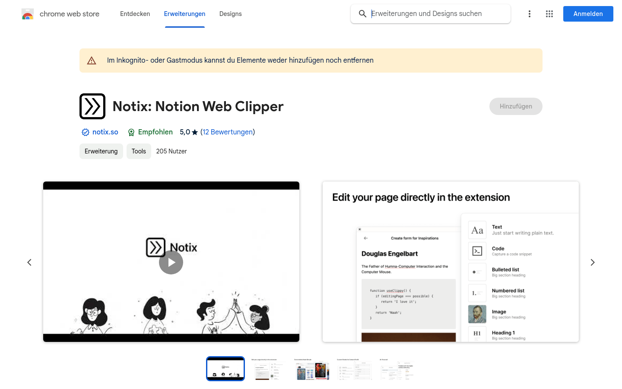622x389 pixels.
Task: Open the Designs tab
Action: tap(231, 14)
